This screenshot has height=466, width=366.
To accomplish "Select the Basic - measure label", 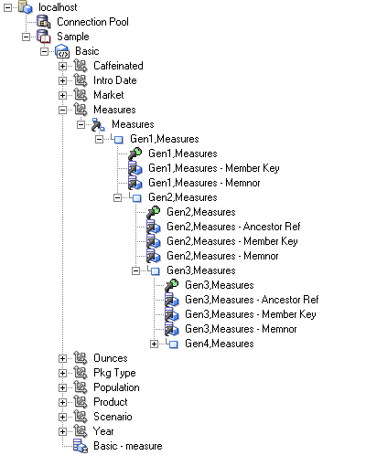I will click(x=128, y=446).
